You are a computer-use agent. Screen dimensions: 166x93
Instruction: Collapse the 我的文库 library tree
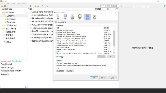point(1,9)
